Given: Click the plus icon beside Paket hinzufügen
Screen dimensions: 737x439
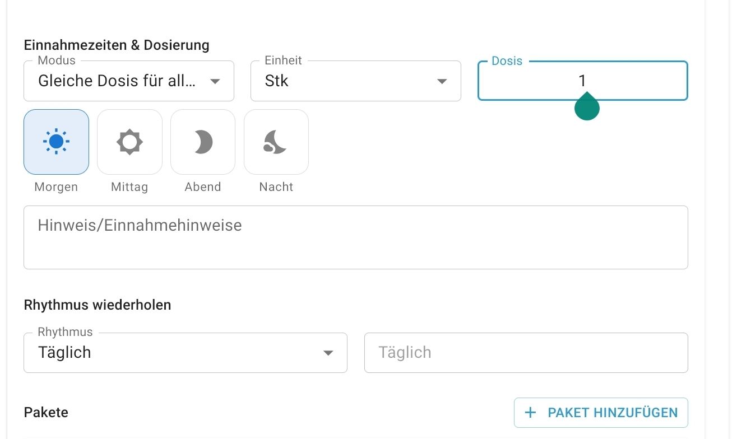Looking at the screenshot, I should click(x=530, y=413).
